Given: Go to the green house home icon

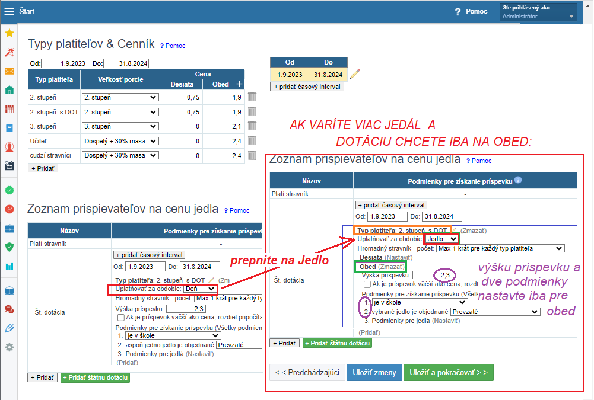Looking at the screenshot, I should (9, 90).
